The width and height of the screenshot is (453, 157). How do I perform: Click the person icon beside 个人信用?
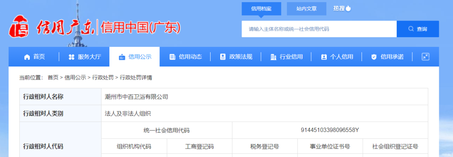click(x=324, y=57)
